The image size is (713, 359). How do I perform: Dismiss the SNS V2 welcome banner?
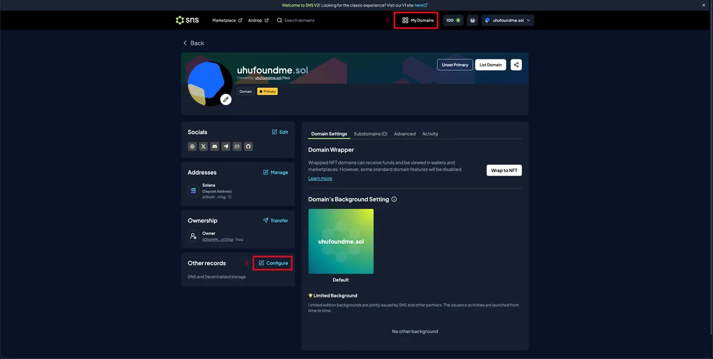click(704, 5)
